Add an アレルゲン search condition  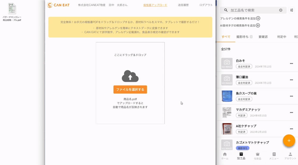click(x=258, y=18)
